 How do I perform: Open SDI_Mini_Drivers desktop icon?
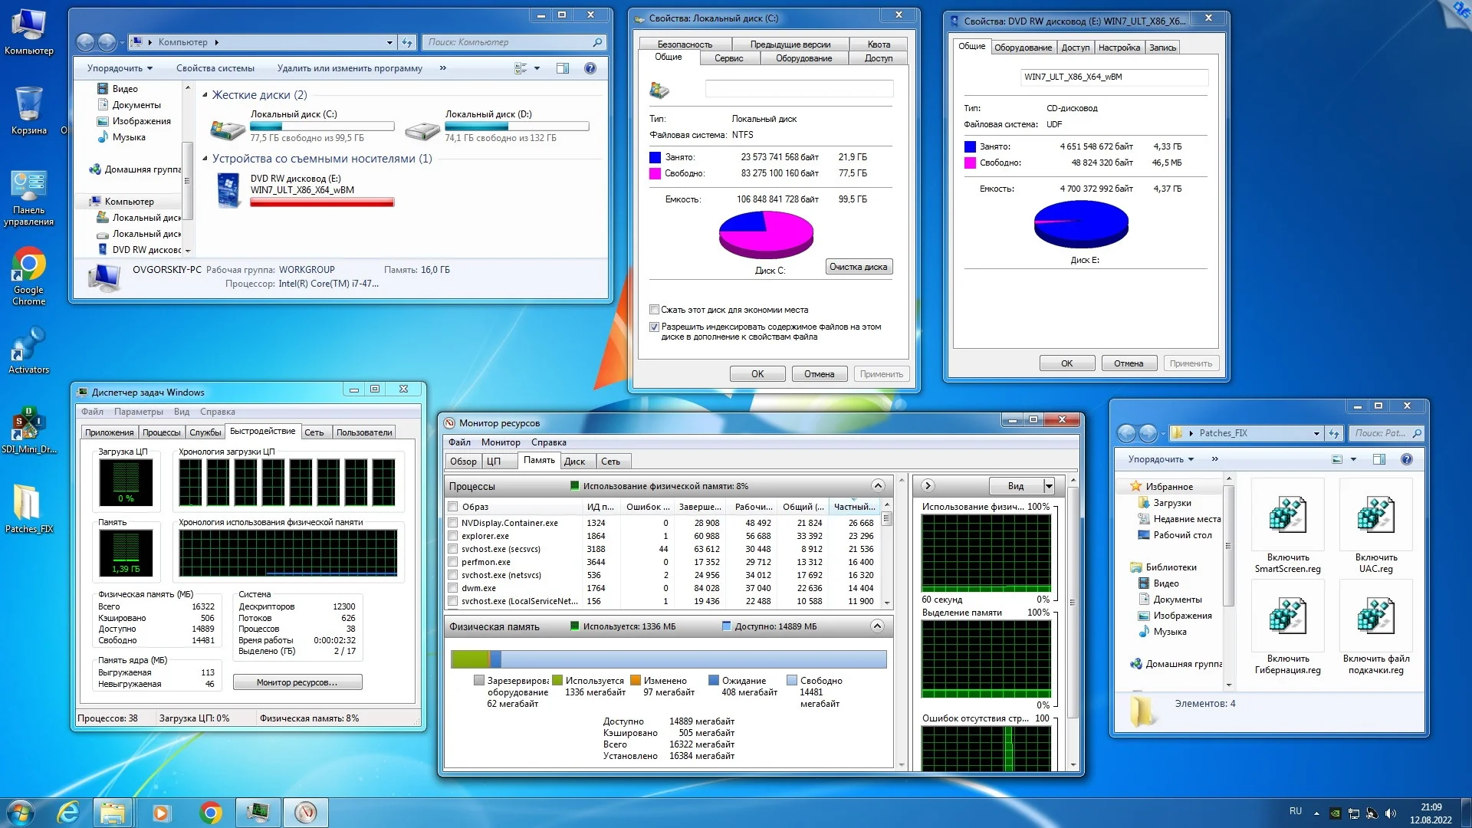pyautogui.click(x=28, y=424)
